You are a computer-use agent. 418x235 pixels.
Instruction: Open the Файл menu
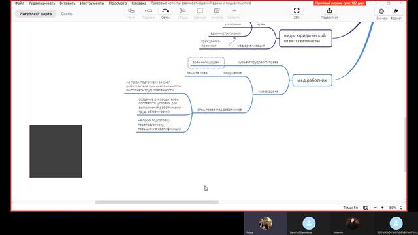(x=20, y=3)
